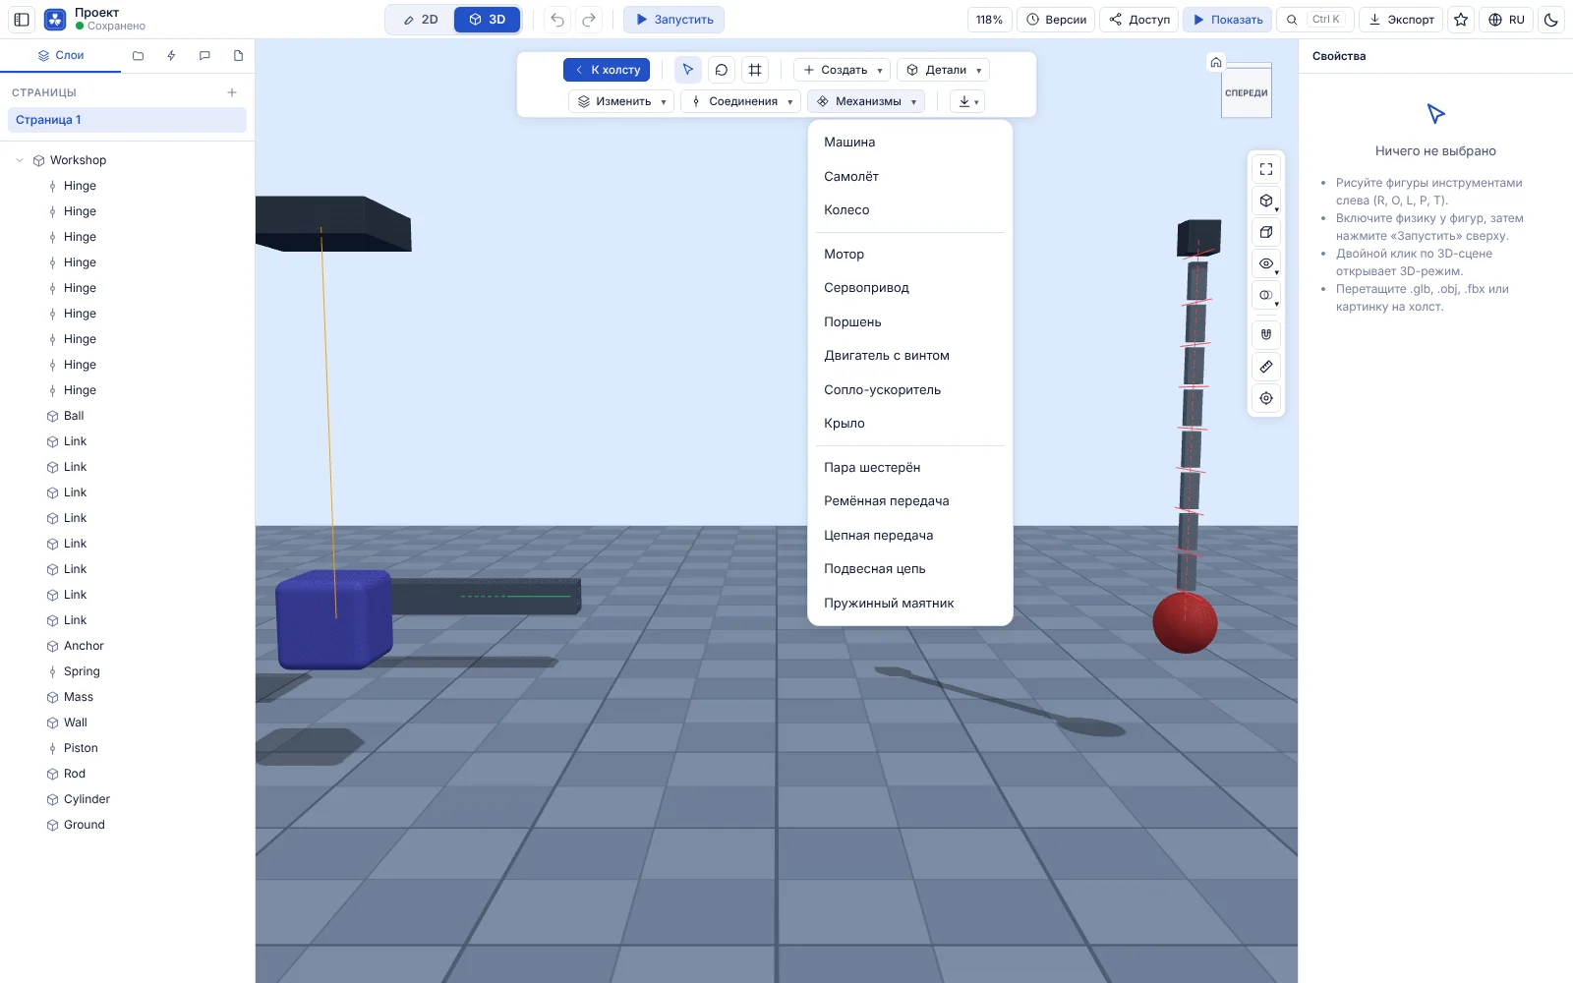The height and width of the screenshot is (983, 1573).
Task: Open the lightning bolt tab icon
Action: (x=171, y=56)
